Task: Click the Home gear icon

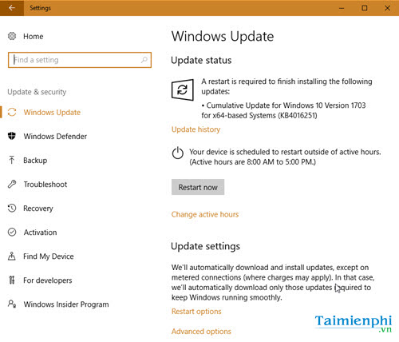Action: [x=12, y=36]
